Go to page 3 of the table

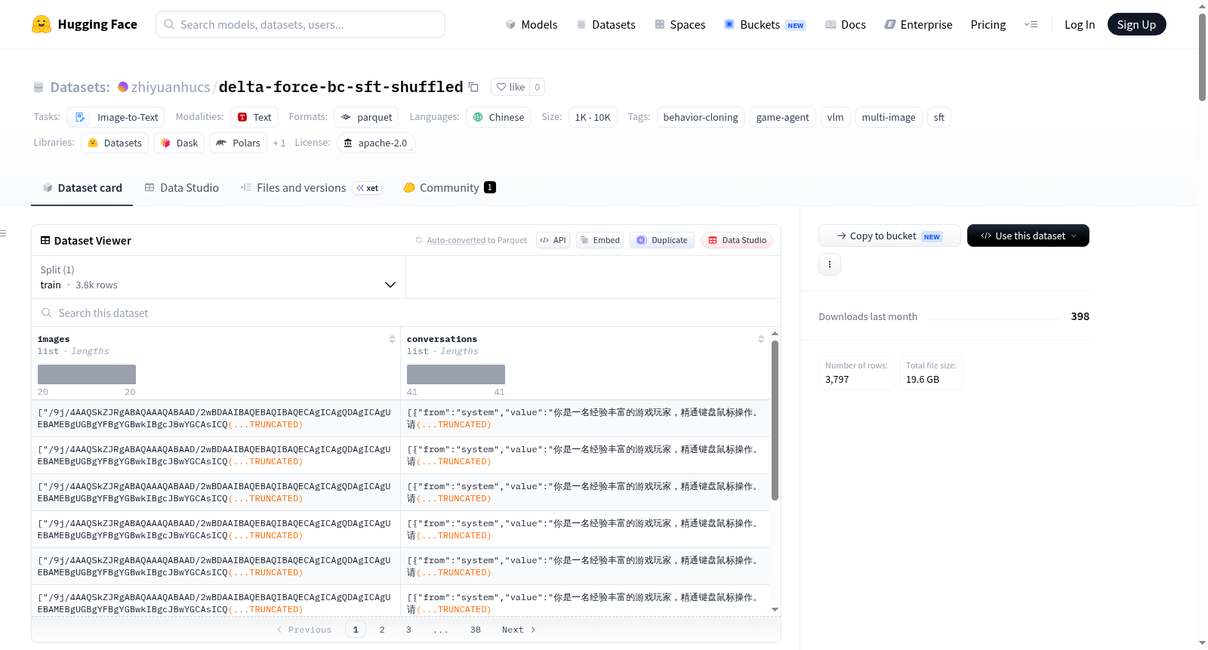coord(408,630)
